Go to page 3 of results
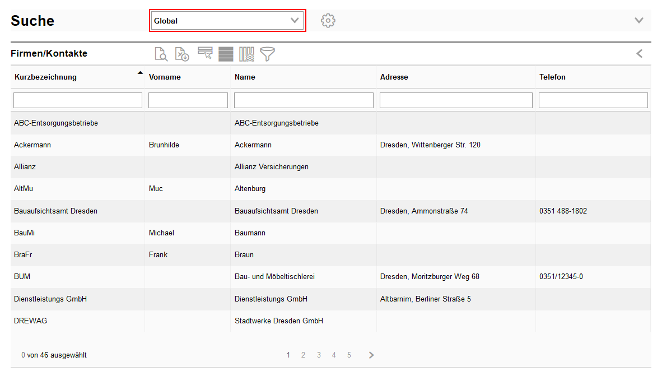The image size is (662, 371). [319, 355]
